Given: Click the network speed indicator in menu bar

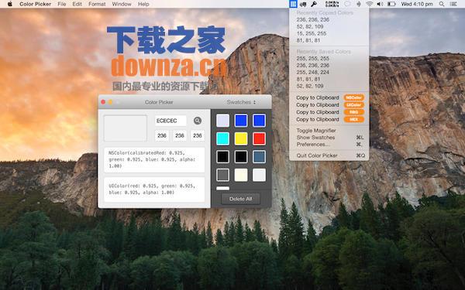Looking at the screenshot, I should coord(332,4).
